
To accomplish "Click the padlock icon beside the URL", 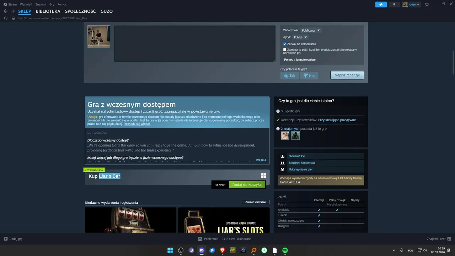I will tap(14, 18).
